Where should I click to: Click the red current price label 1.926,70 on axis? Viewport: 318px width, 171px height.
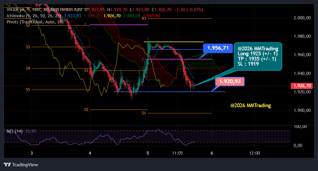(302, 86)
